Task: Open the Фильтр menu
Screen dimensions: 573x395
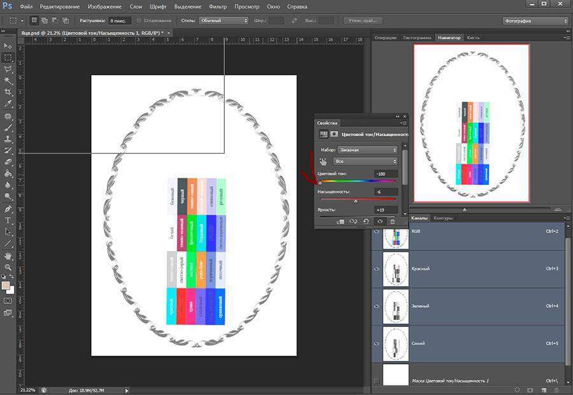Action: click(x=218, y=6)
